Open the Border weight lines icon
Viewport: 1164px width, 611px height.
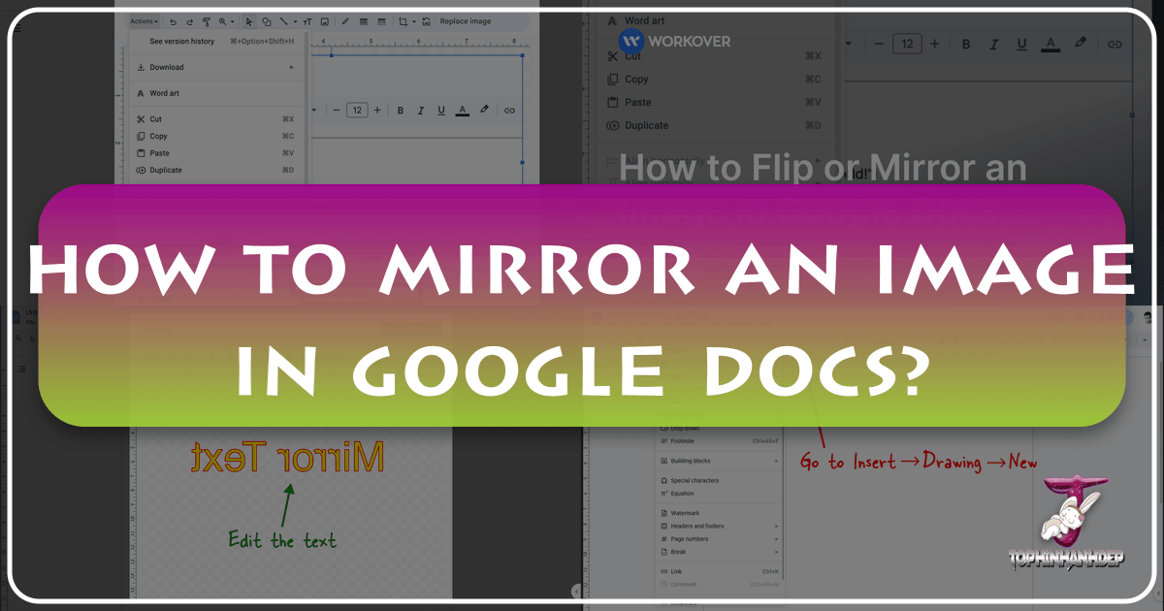pyautogui.click(x=362, y=21)
